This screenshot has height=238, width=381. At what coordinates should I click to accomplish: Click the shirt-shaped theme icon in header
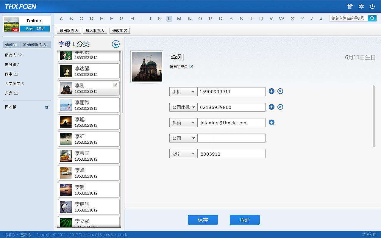350,6
